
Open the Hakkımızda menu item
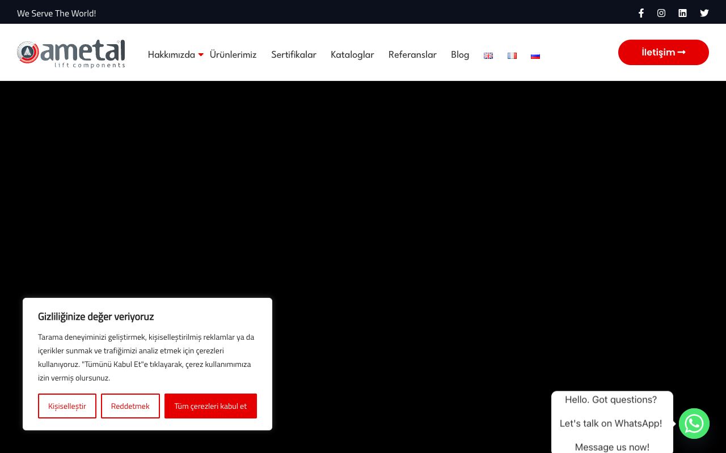(x=171, y=55)
